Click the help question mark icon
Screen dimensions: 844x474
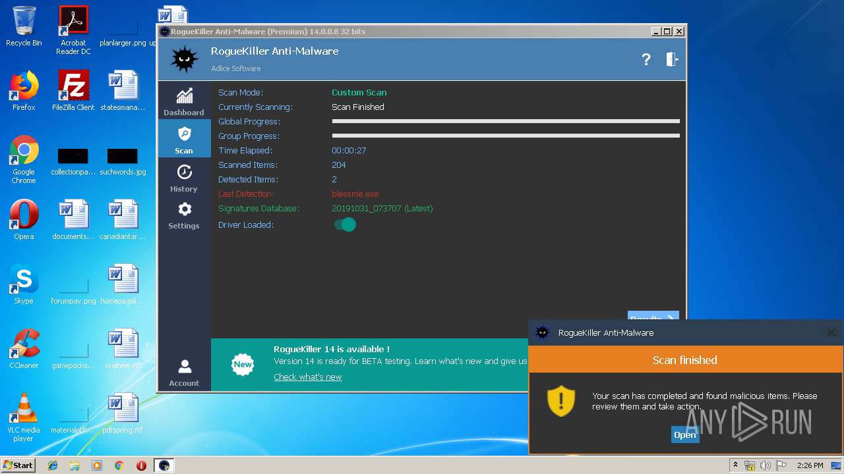pos(646,59)
